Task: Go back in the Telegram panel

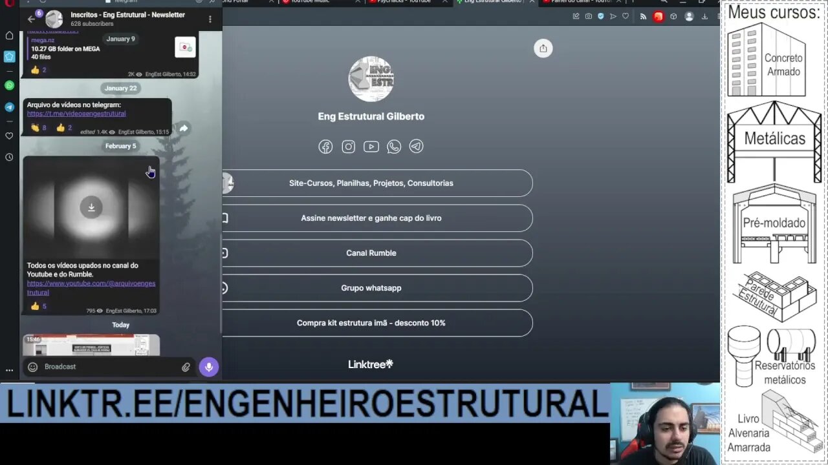Action: click(31, 19)
